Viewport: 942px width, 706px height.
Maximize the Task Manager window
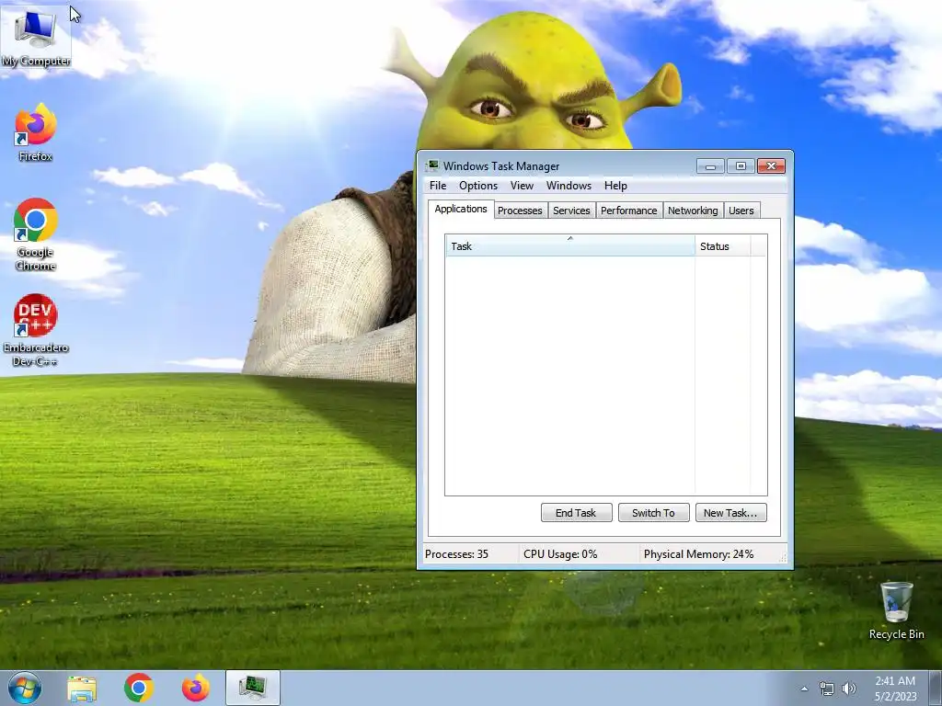[741, 166]
